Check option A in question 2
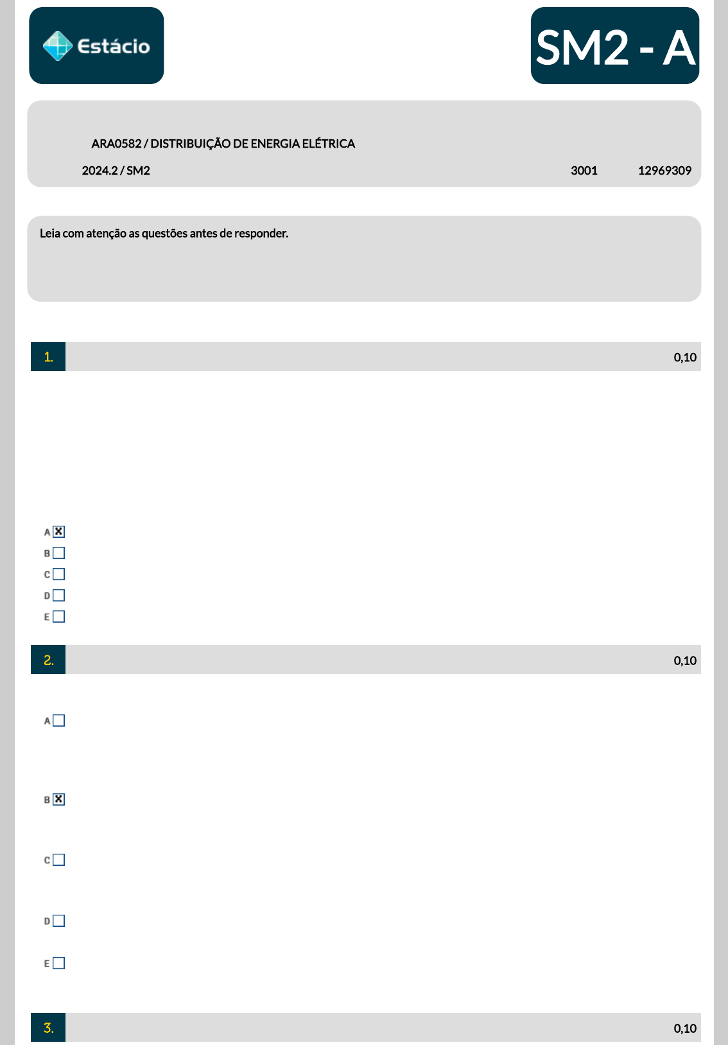The width and height of the screenshot is (728, 1045). click(x=59, y=720)
